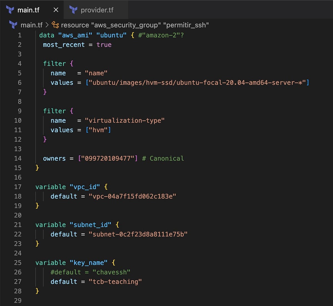Click line number 4 in the gutter
The height and width of the screenshot is (306, 333).
(x=19, y=64)
